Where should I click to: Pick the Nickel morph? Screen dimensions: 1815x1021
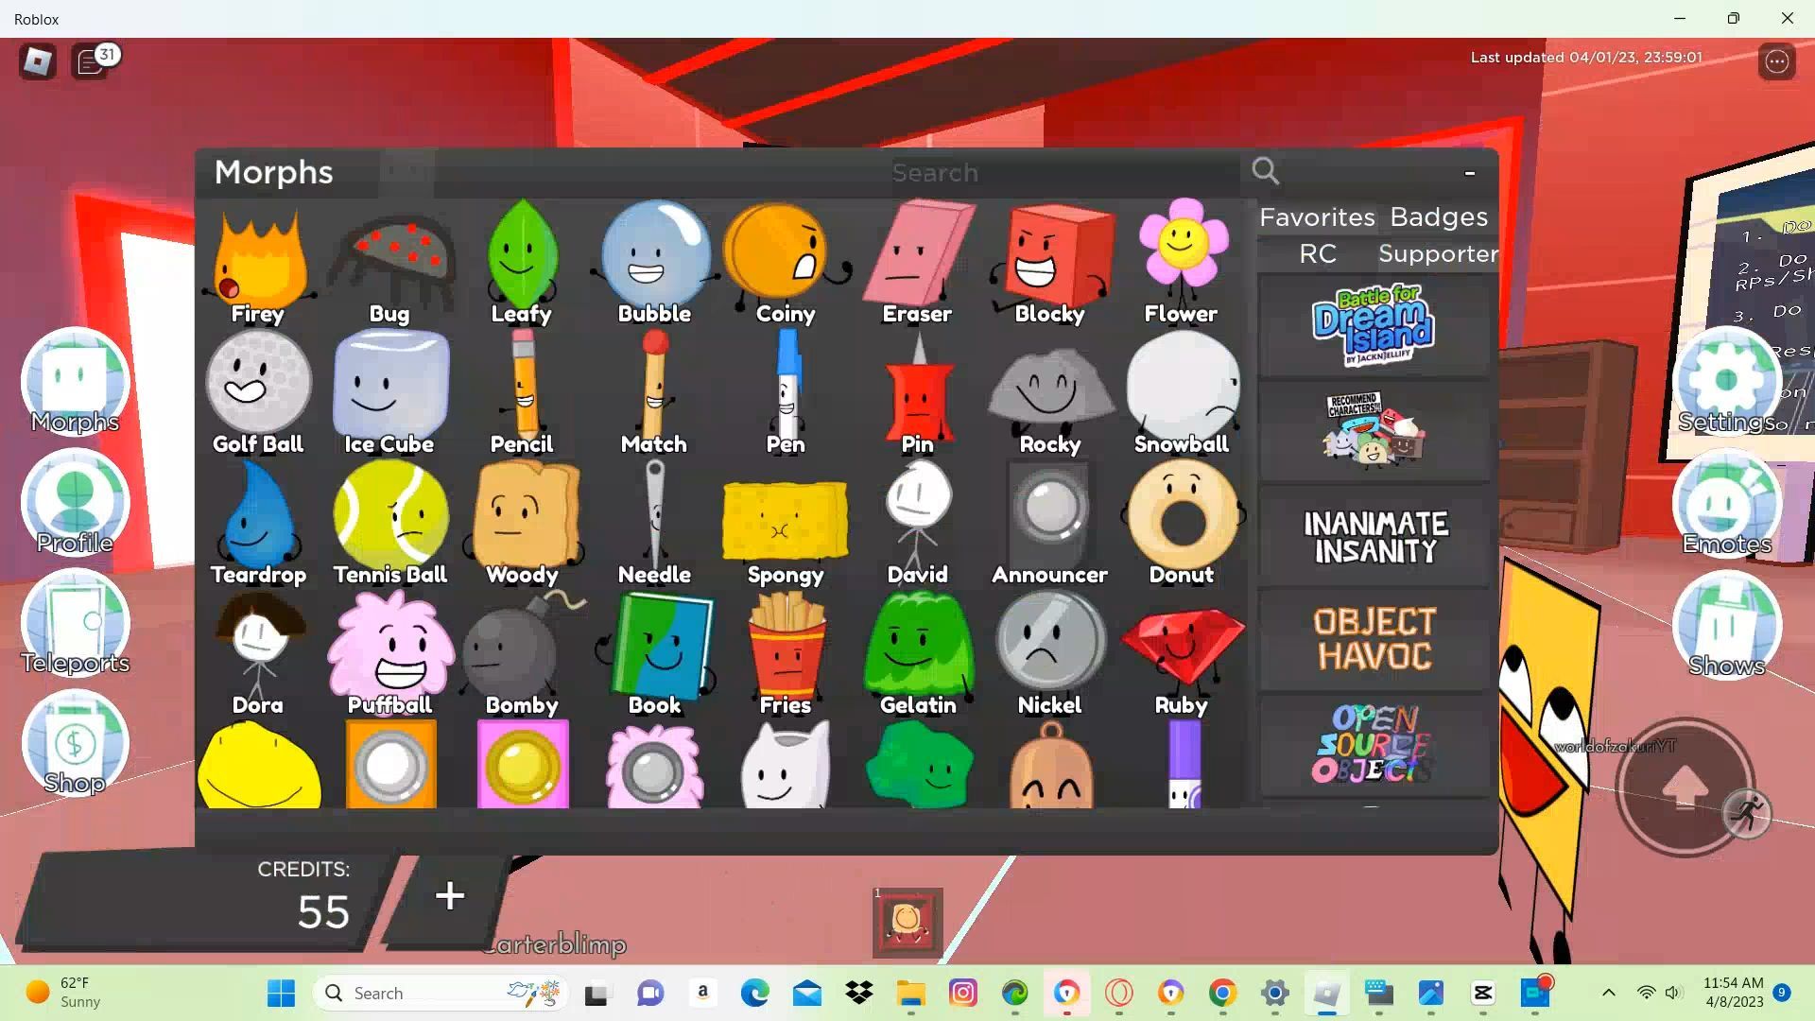coord(1049,654)
